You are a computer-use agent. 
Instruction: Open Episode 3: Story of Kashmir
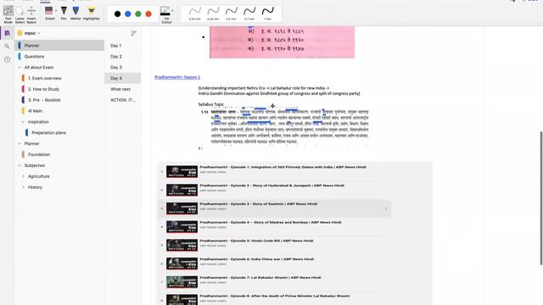click(258, 204)
